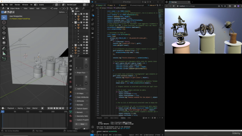Open the Render properties tab
Image resolution: width=242 pixels, height=136 pixels.
click(71, 66)
